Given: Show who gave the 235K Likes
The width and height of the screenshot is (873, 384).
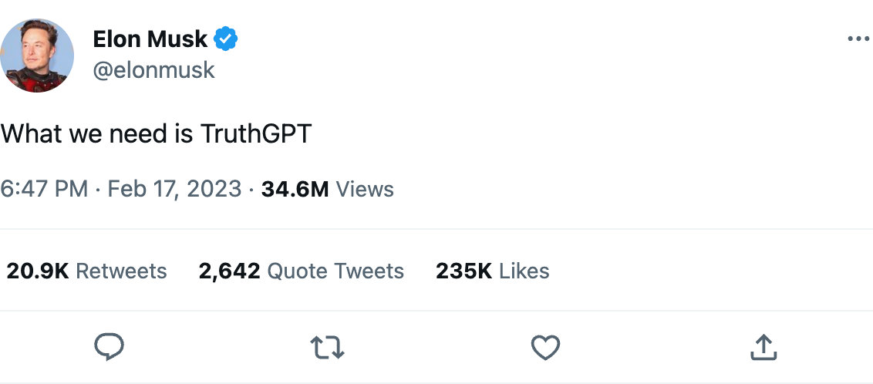Looking at the screenshot, I should (x=492, y=271).
